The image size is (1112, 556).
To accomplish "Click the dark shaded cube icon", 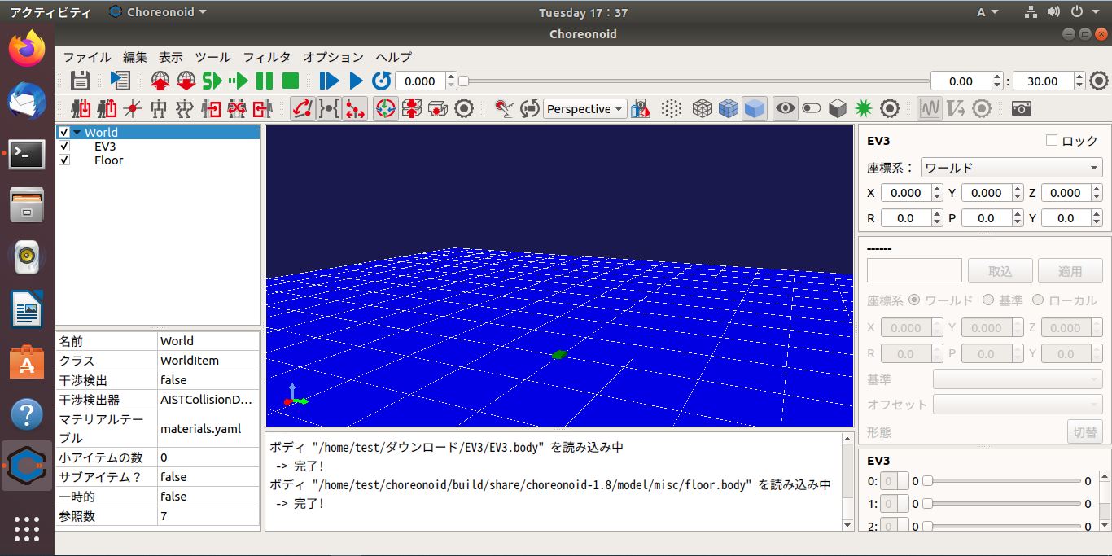I will tap(838, 108).
